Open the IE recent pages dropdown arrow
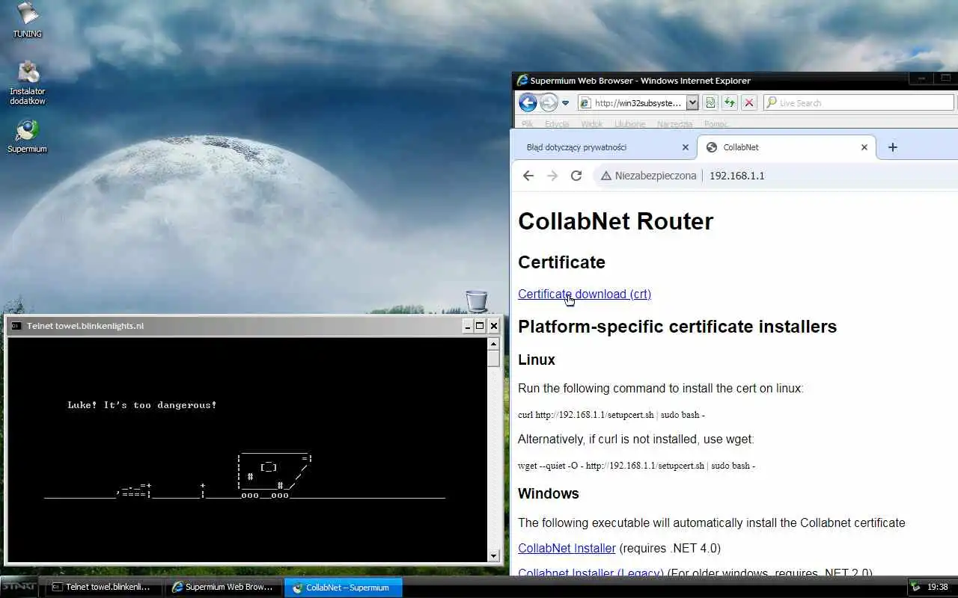 (565, 103)
